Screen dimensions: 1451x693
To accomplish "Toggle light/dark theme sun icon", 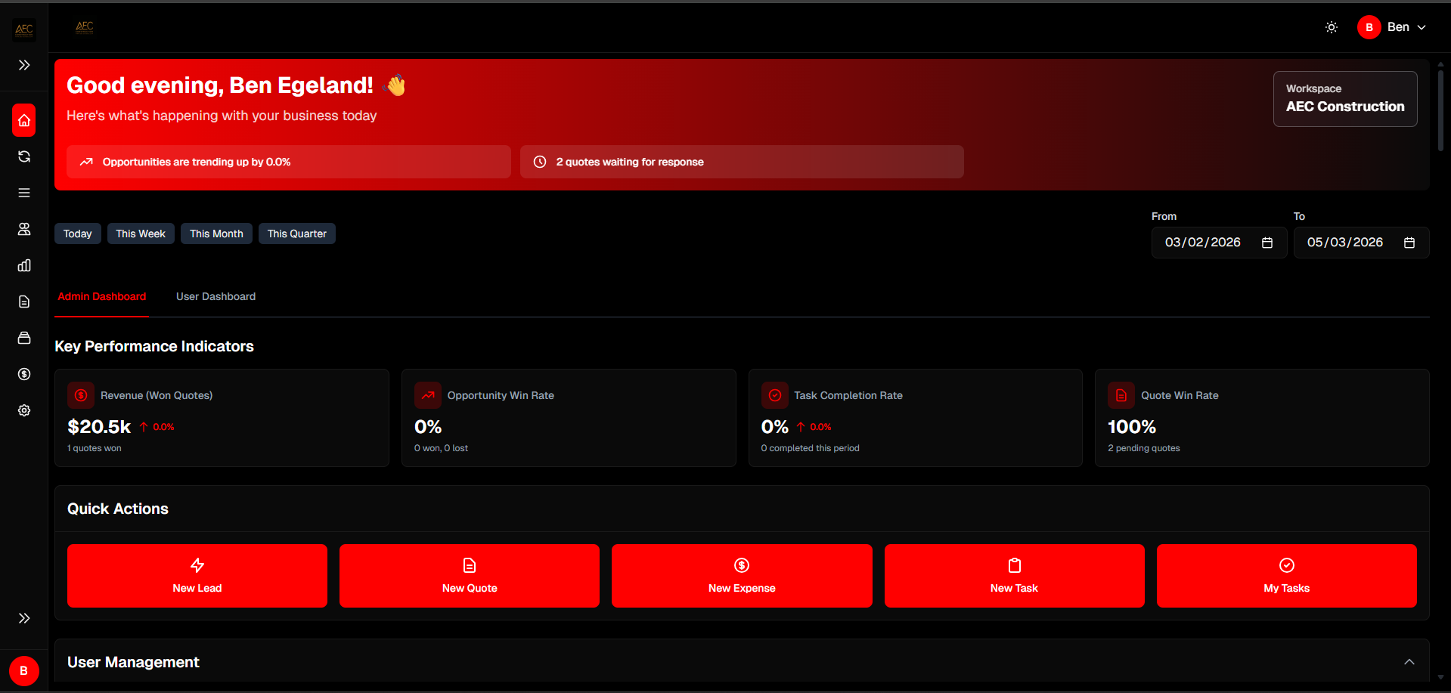I will coord(1332,27).
